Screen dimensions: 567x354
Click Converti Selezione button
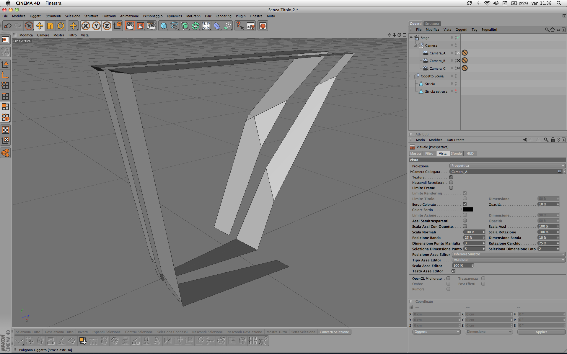point(334,332)
